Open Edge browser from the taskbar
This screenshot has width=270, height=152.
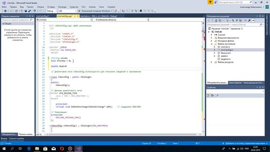click(x=29, y=149)
